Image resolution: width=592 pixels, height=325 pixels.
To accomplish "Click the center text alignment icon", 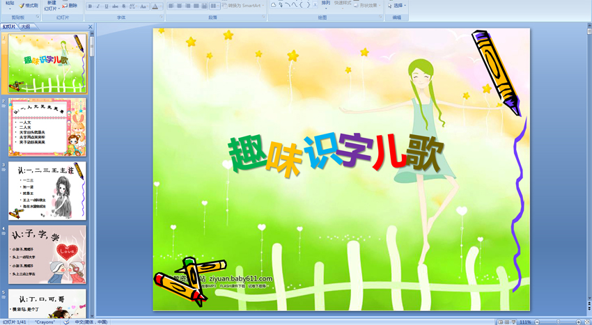I will [180, 6].
